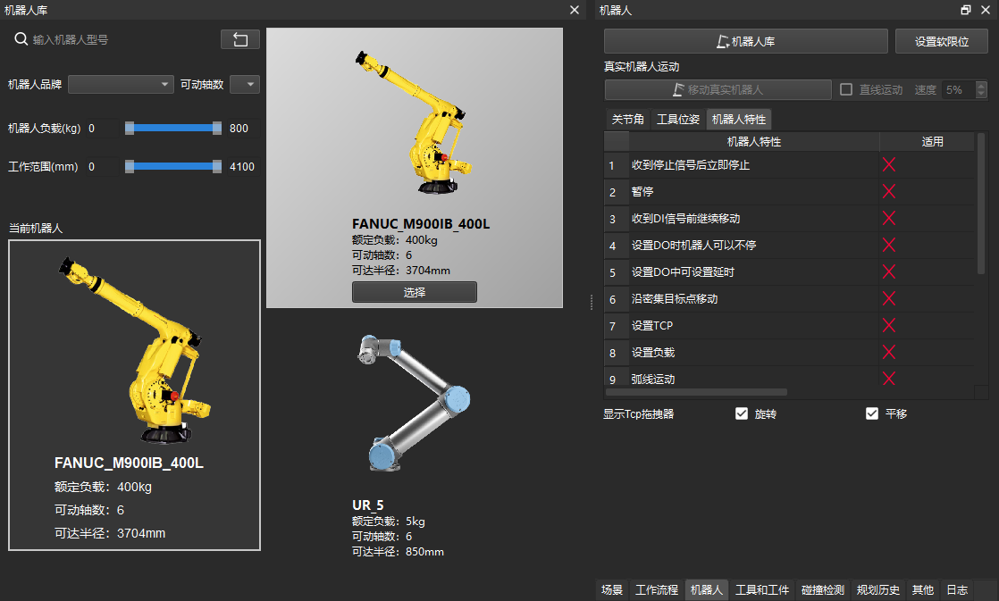This screenshot has width=999, height=601.
Task: Open the 工作流程 bottom tab
Action: tap(657, 590)
